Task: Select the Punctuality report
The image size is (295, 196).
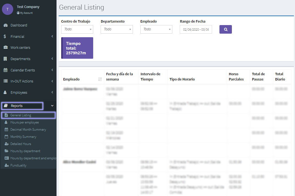Action: 18,165
